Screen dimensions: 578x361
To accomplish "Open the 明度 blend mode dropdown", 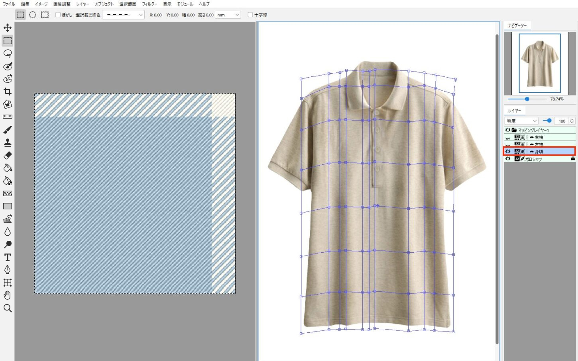I will 522,121.
